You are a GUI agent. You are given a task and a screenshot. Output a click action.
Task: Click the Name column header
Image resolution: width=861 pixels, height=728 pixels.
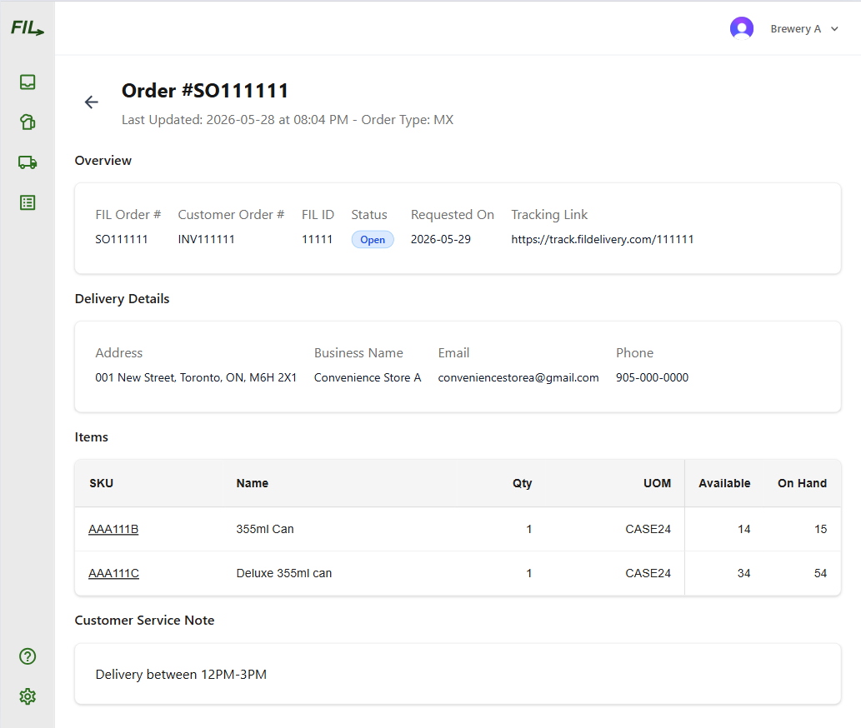tap(253, 483)
